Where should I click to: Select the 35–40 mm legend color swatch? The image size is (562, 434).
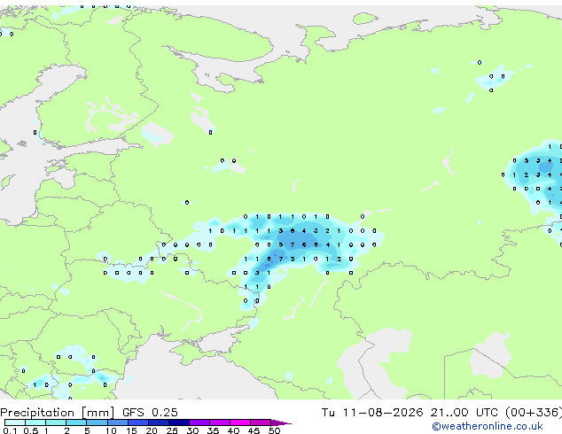pos(220,422)
